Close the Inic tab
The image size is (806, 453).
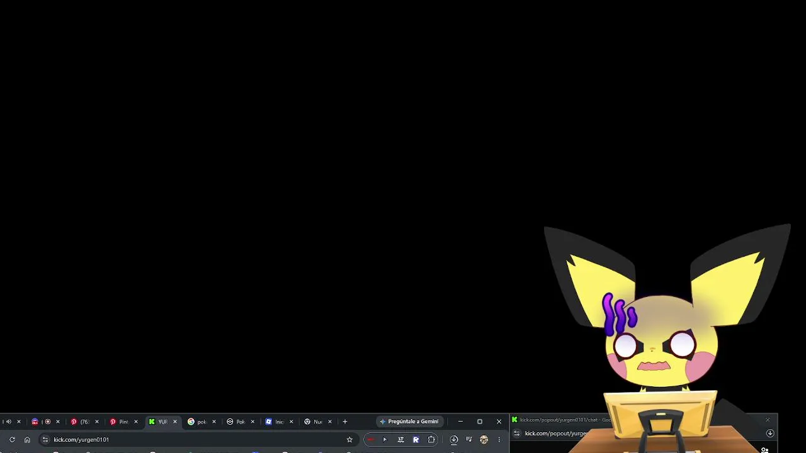291,422
